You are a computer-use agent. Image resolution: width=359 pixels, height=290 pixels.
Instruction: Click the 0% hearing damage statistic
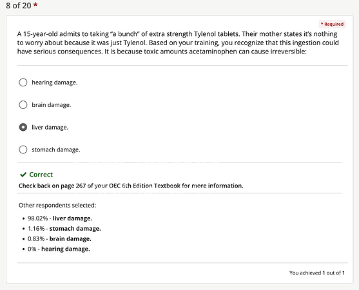(x=59, y=249)
